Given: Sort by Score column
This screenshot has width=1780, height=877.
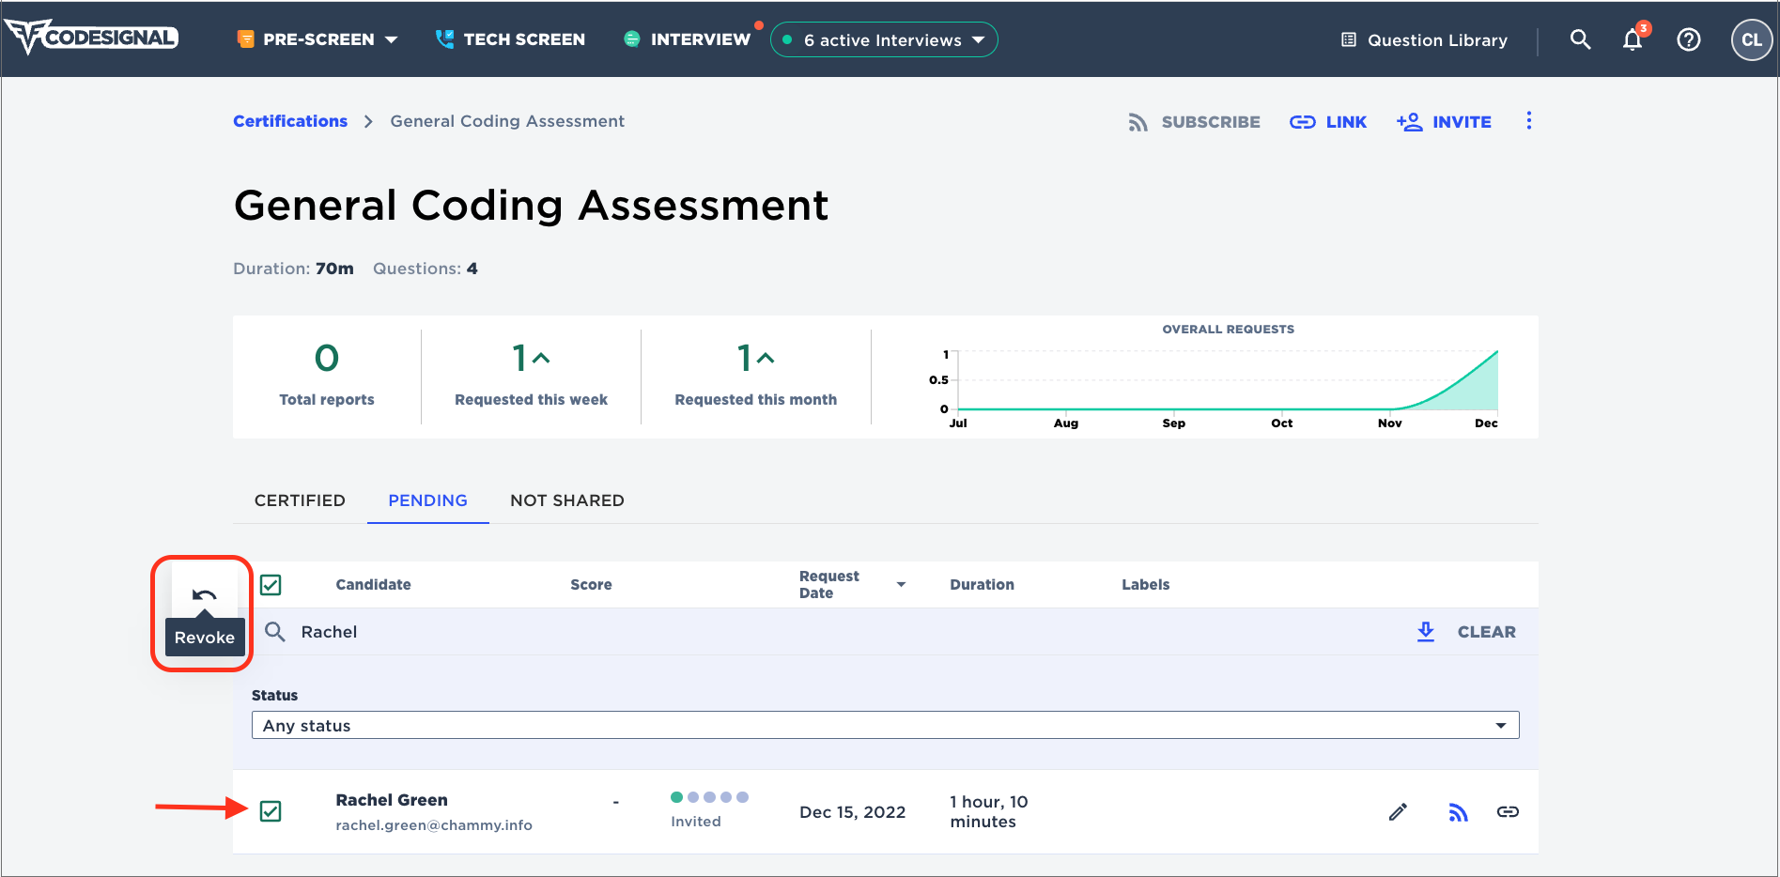Looking at the screenshot, I should pos(591,584).
